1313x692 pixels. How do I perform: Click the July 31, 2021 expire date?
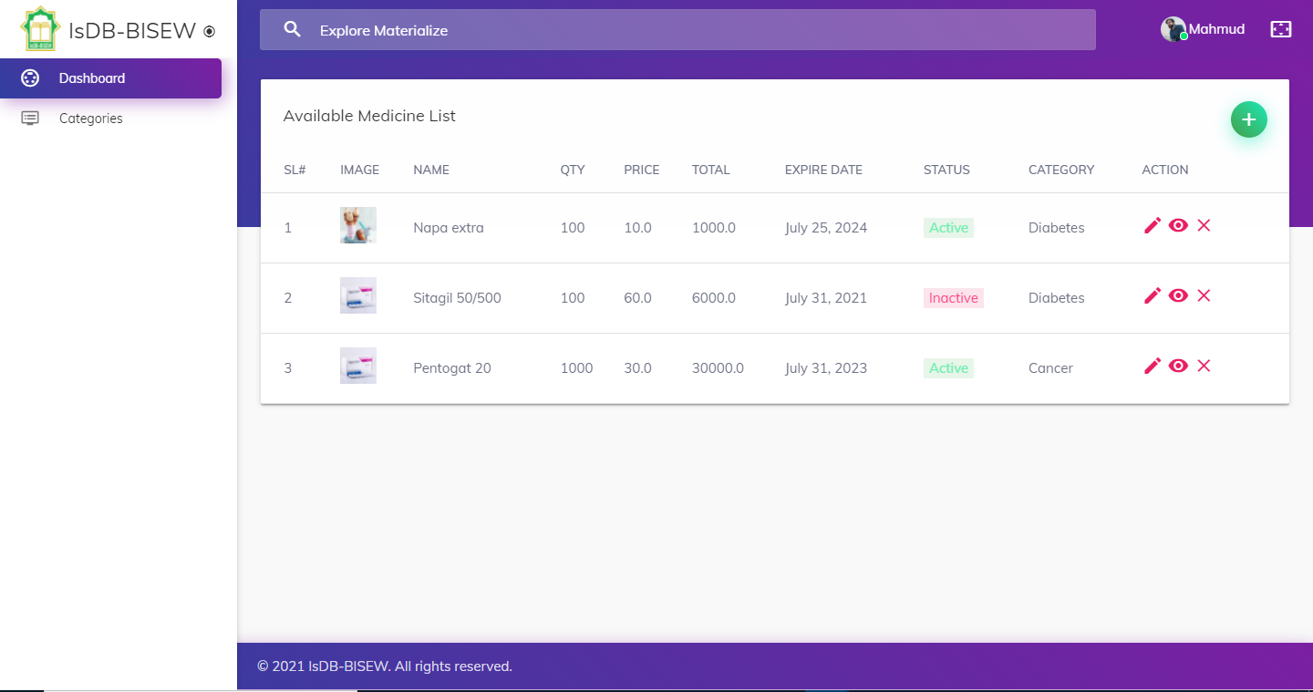pos(826,298)
